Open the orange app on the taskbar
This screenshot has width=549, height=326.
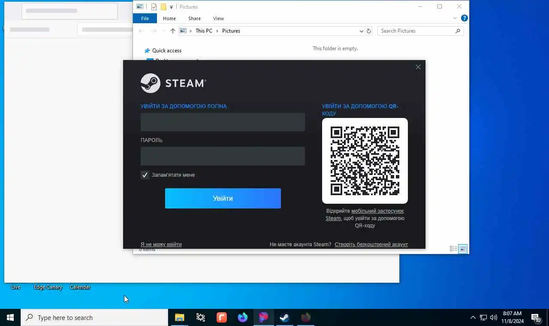click(222, 317)
